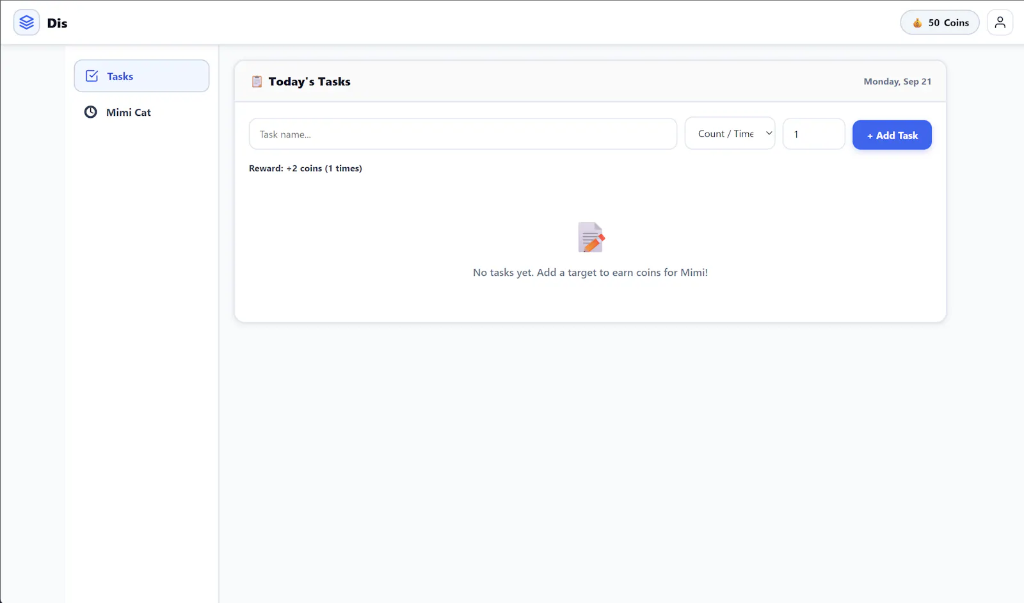
Task: Switch to the Mimi Cat section
Action: [x=141, y=112]
